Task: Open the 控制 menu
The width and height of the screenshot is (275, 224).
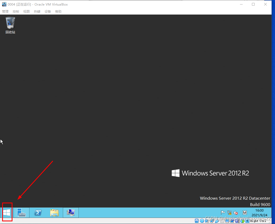Action: pos(16,12)
